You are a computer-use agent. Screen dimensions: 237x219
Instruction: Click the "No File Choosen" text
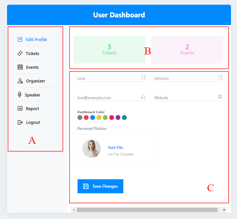121,154
